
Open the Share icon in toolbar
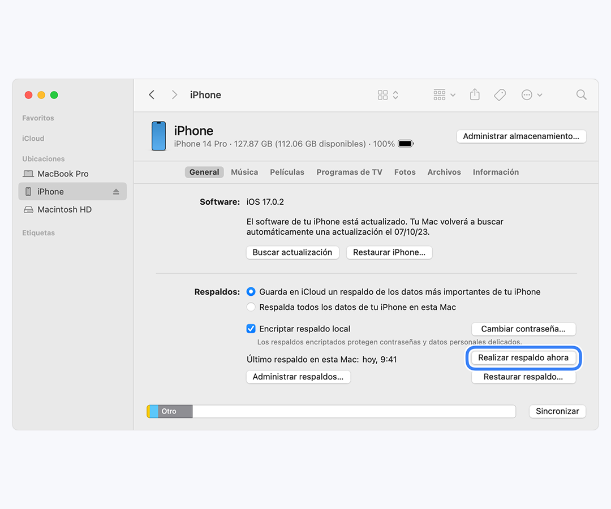point(475,95)
